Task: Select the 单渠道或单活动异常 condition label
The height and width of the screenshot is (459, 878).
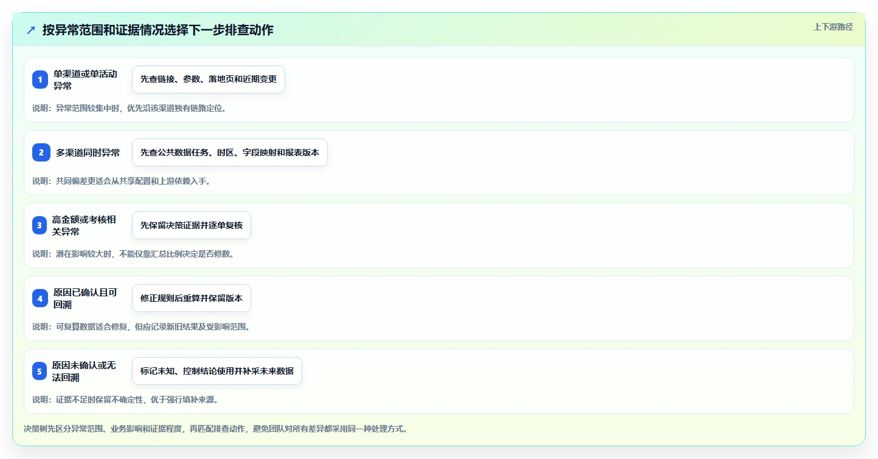Action: click(x=85, y=80)
